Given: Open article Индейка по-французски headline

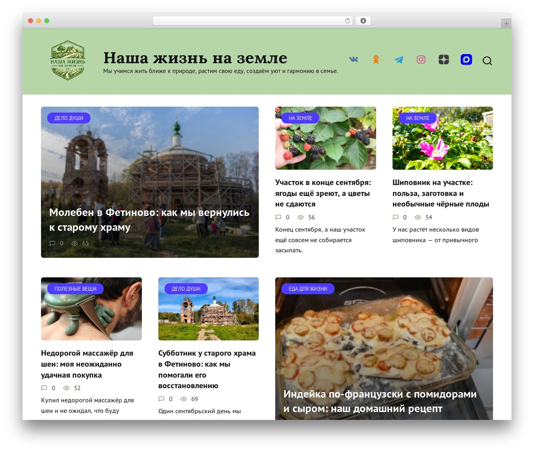Looking at the screenshot, I should pyautogui.click(x=380, y=401).
